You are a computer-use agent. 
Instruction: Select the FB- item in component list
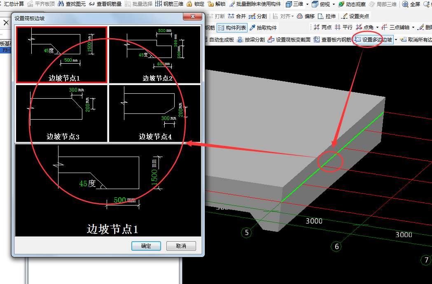pyautogui.click(x=6, y=50)
